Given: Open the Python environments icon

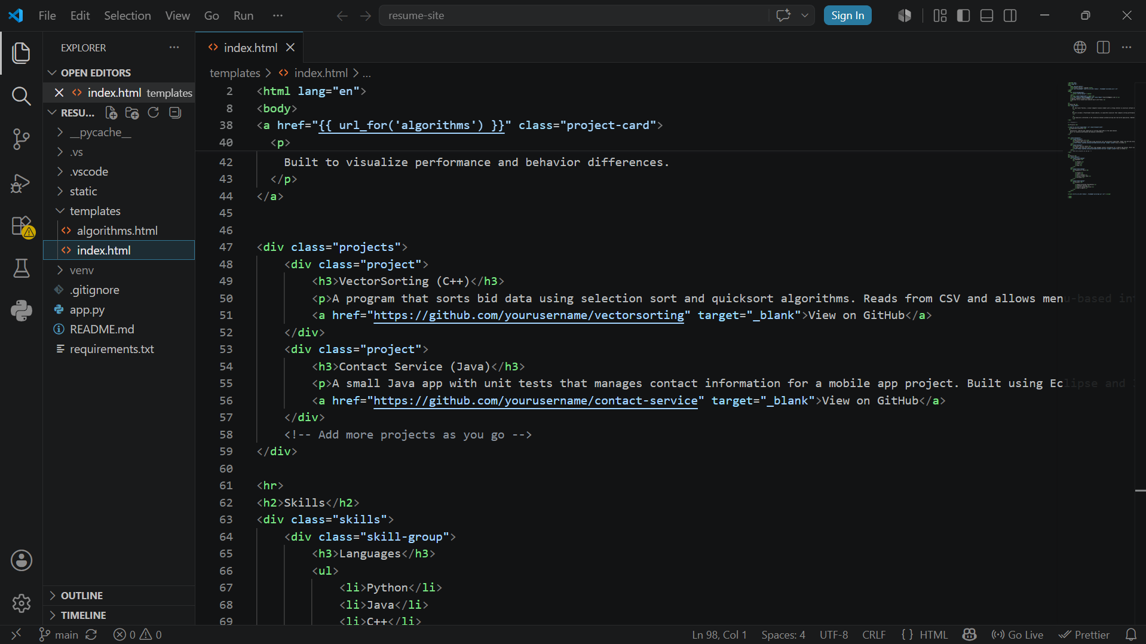Looking at the screenshot, I should pyautogui.click(x=22, y=310).
